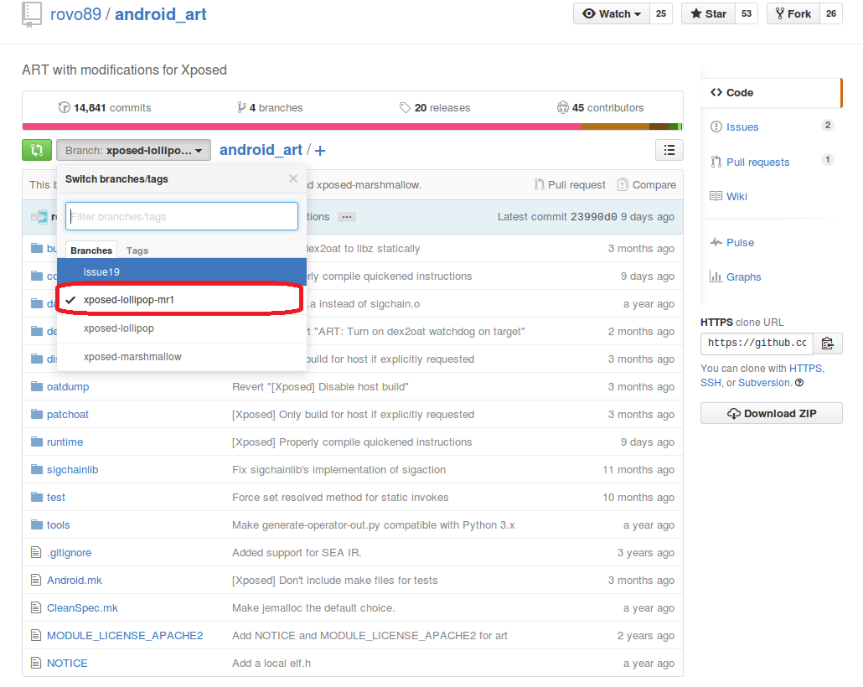Open commit "Add a local elf.h"
This screenshot has height=687, width=863.
[271, 664]
